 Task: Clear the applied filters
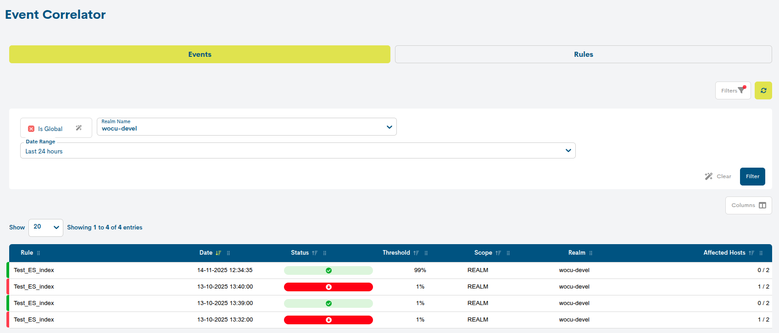click(x=718, y=176)
